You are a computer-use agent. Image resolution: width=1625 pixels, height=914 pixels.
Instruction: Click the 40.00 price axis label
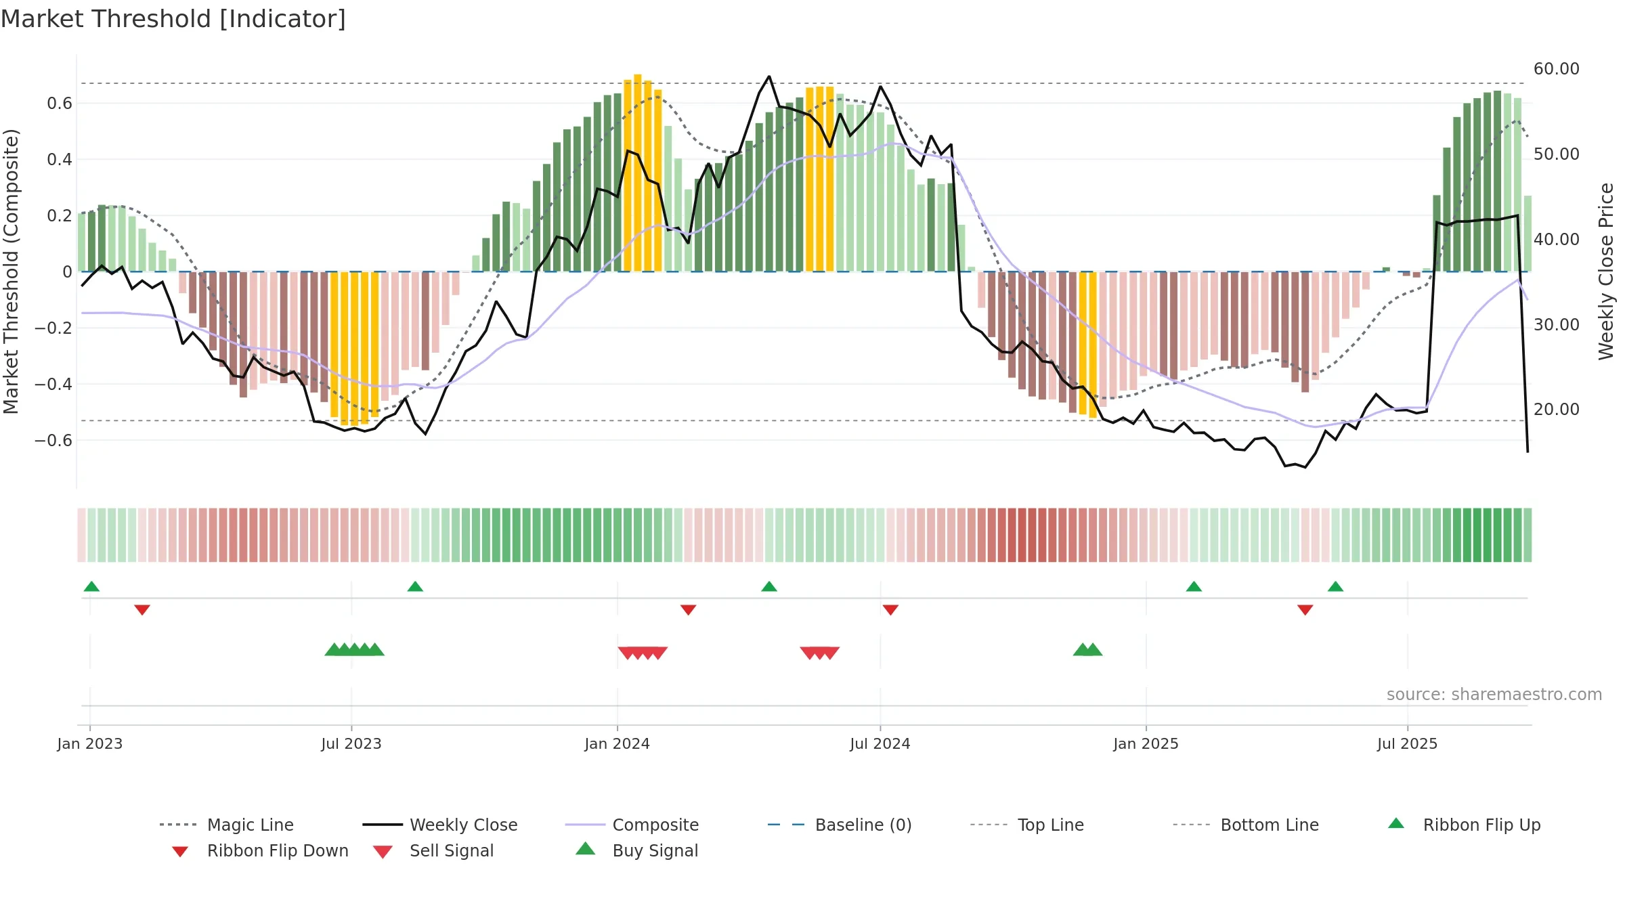(1557, 240)
